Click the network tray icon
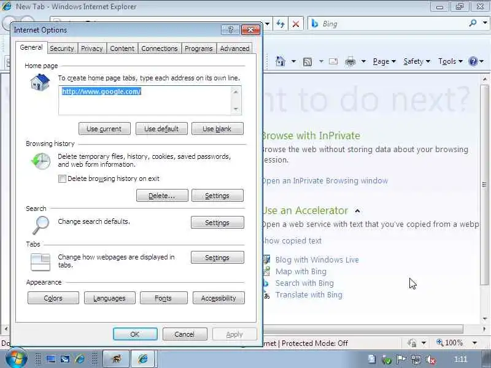 coord(416,360)
